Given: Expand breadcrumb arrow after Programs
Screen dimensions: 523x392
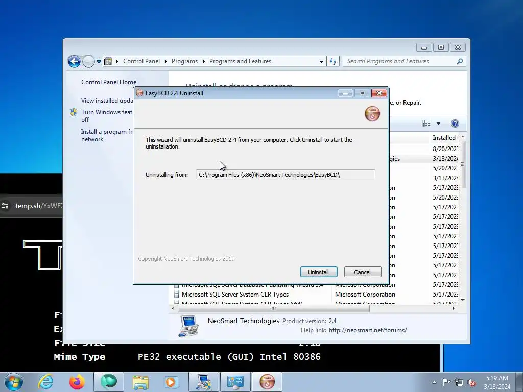Looking at the screenshot, I should click(203, 61).
